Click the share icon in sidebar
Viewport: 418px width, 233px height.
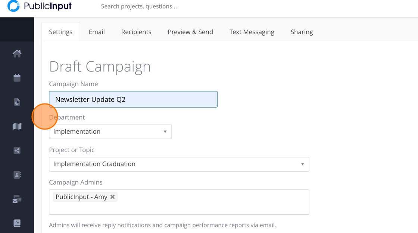[17, 151]
